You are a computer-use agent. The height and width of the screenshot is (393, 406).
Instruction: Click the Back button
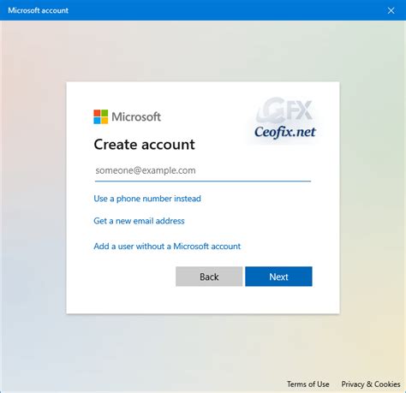pyautogui.click(x=209, y=277)
